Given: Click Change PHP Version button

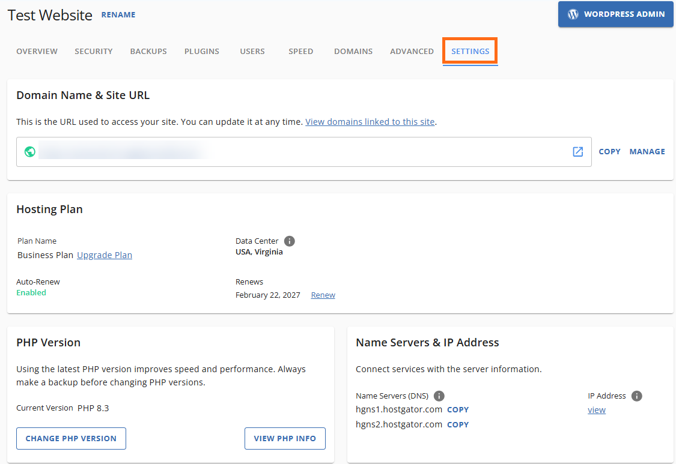Looking at the screenshot, I should 71,439.
